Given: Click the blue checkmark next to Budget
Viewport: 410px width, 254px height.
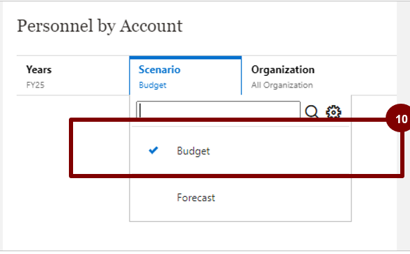Looking at the screenshot, I should [153, 150].
